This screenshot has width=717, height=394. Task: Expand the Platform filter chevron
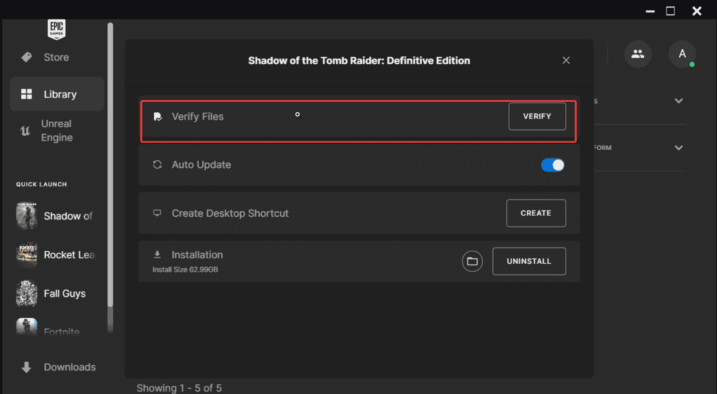(678, 148)
